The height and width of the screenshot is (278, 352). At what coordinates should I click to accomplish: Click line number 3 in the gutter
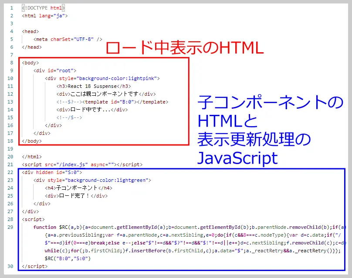12,24
